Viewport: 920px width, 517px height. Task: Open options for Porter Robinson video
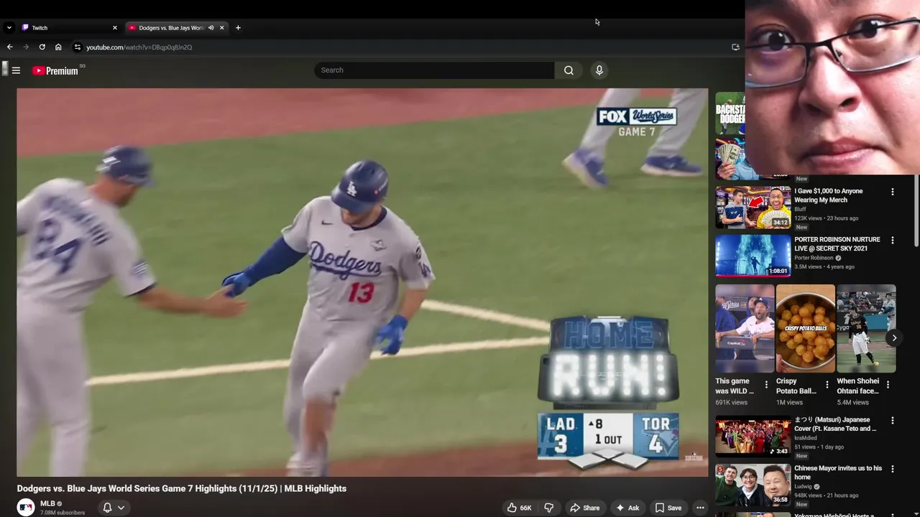(893, 241)
